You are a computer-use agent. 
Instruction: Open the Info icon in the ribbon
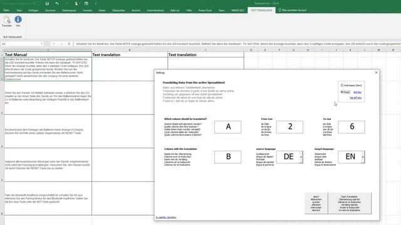pyautogui.click(x=18, y=21)
